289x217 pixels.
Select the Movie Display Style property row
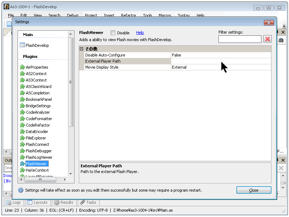coord(128,67)
